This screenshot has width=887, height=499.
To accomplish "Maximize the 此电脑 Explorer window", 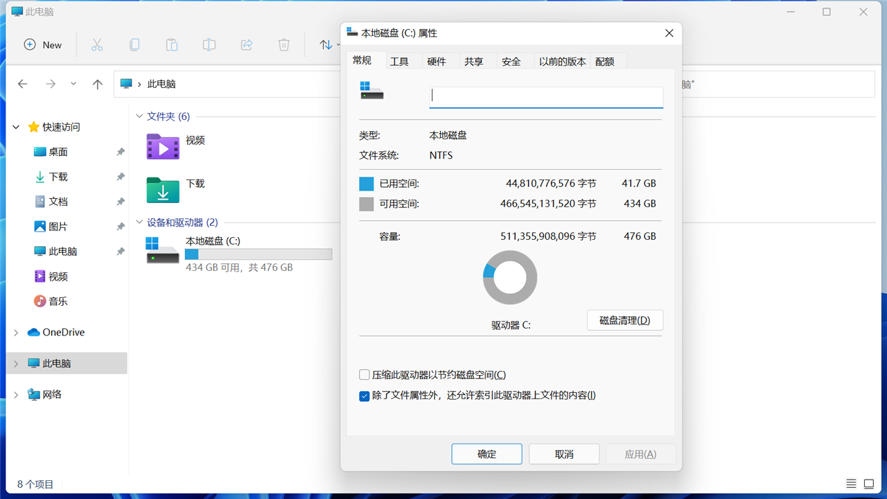I will point(827,12).
